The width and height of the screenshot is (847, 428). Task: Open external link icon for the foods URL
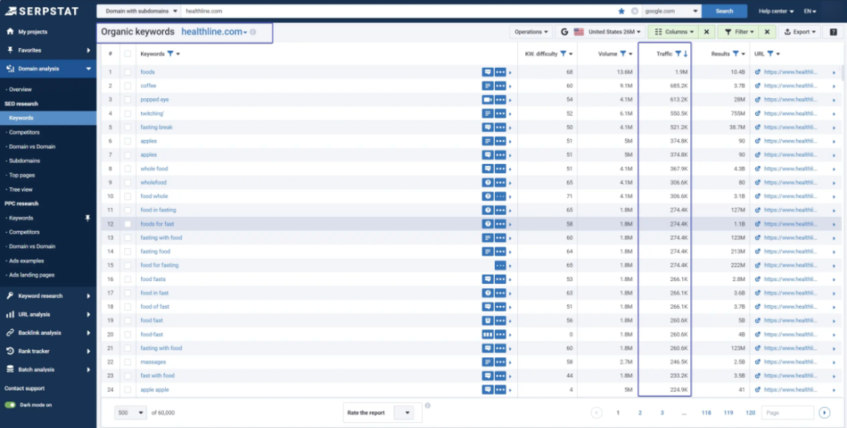tap(758, 72)
